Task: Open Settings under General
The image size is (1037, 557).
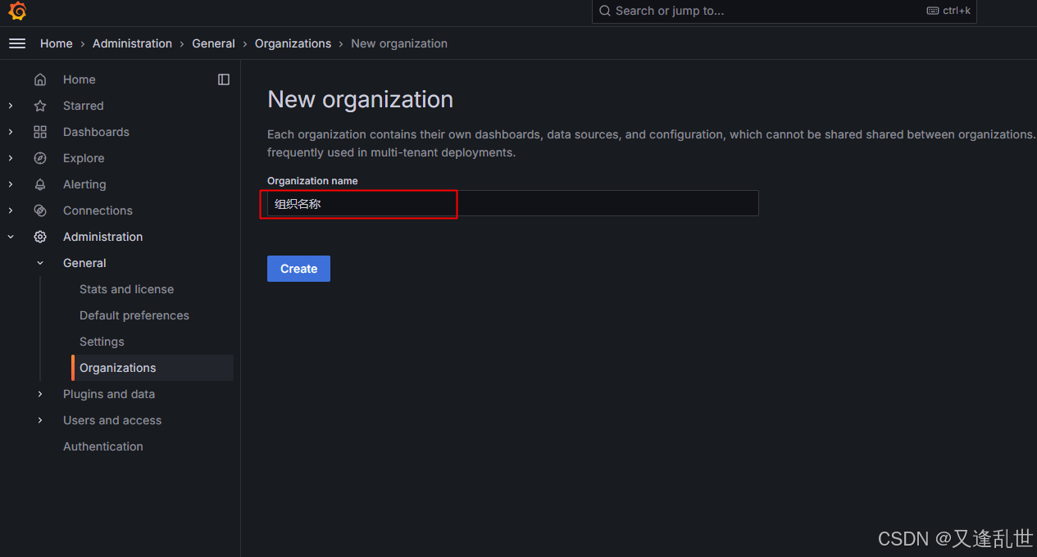Action: click(x=102, y=342)
